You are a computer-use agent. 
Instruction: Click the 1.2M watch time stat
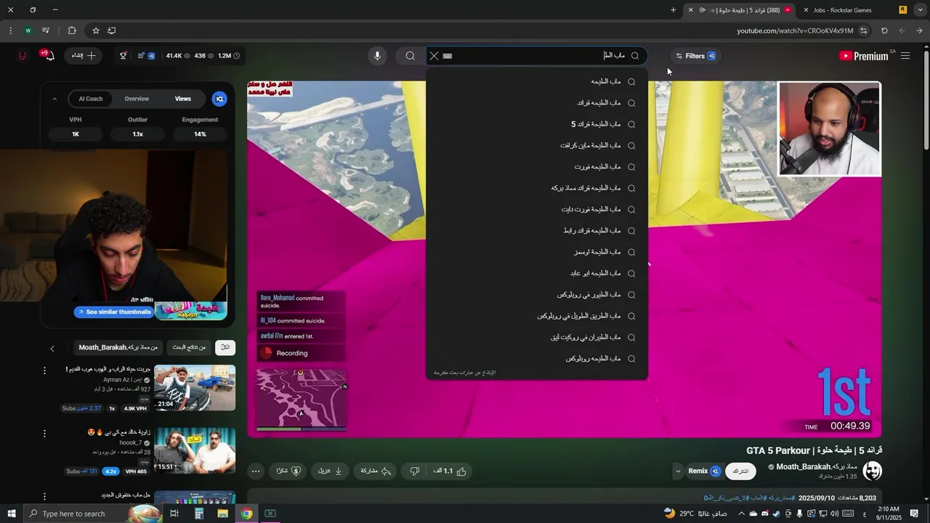(x=228, y=56)
